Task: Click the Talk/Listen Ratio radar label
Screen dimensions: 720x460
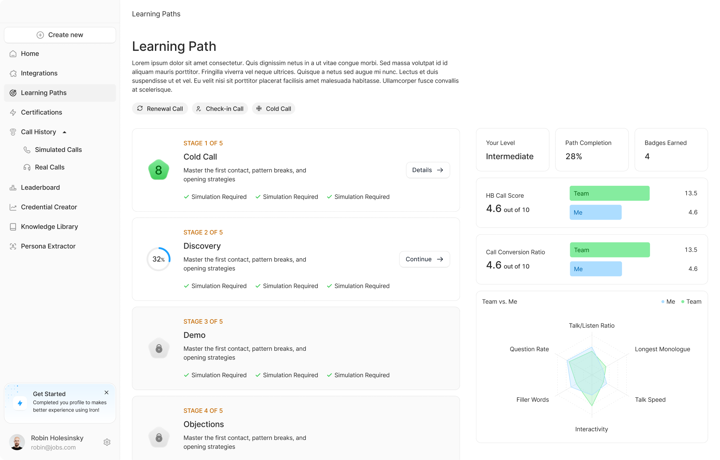Action: 592,326
